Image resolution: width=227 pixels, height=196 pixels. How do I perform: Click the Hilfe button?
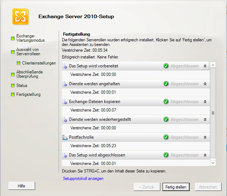coord(22,186)
